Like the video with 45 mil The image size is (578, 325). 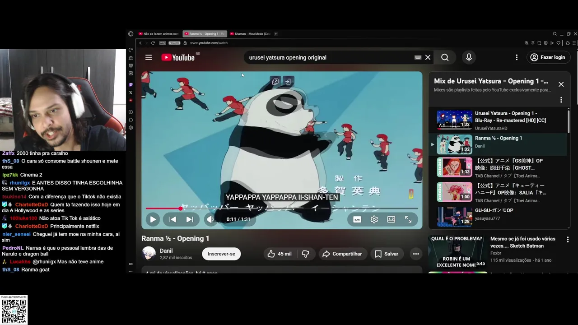click(x=280, y=254)
